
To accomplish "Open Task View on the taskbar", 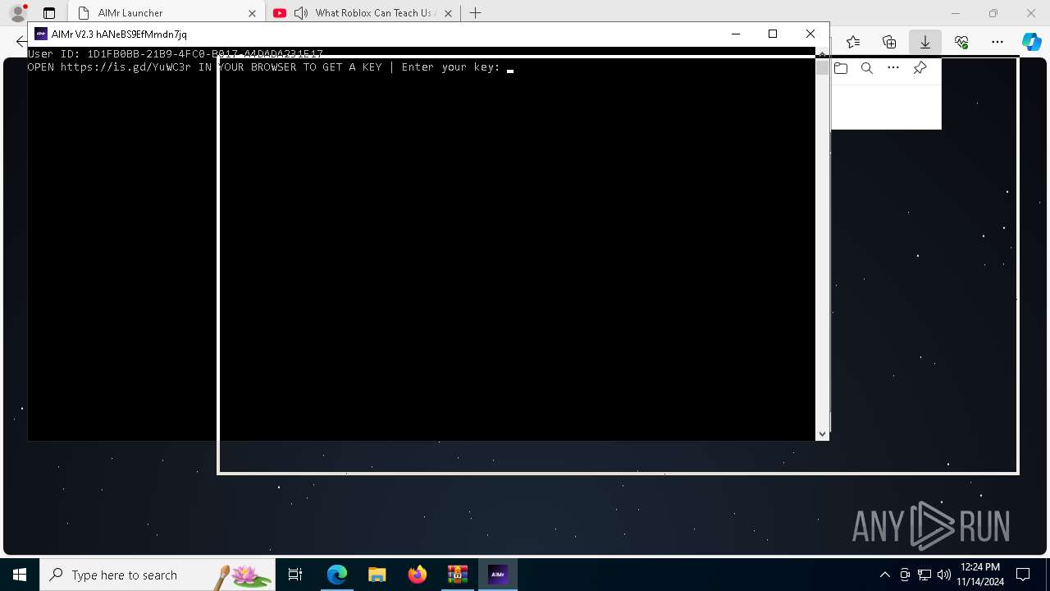I will pos(295,575).
